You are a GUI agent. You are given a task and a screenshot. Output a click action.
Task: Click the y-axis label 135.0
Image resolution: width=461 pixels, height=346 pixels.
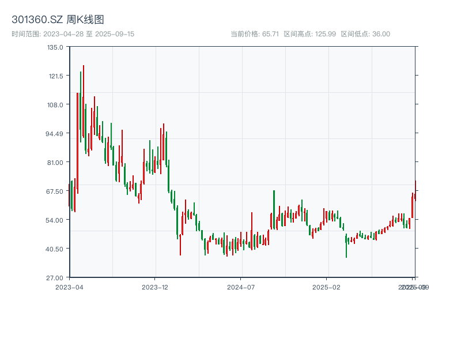click(55, 47)
